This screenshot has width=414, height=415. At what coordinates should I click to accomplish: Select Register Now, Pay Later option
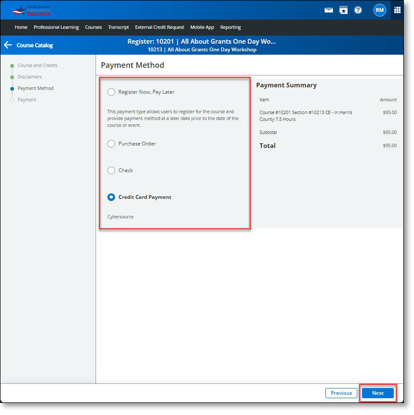point(111,92)
